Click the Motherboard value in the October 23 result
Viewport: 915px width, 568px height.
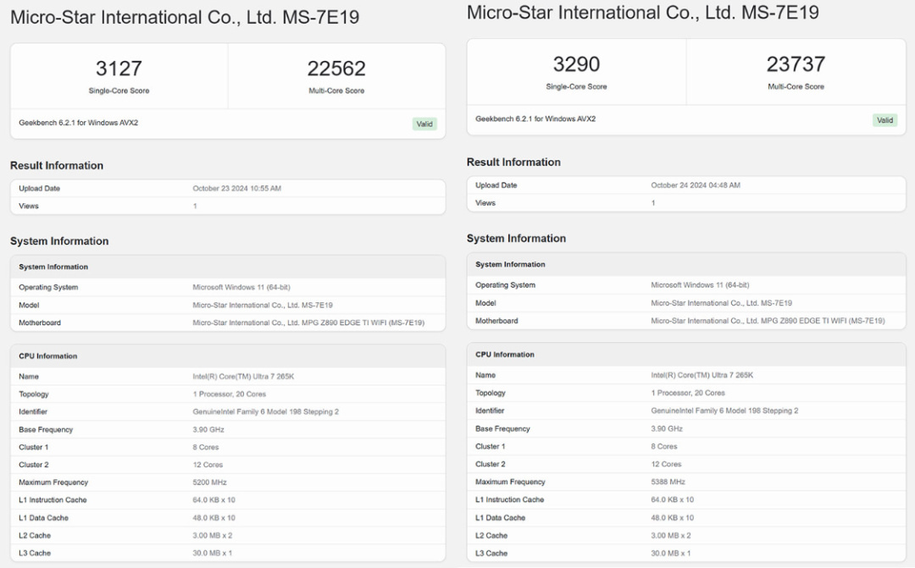(x=308, y=323)
